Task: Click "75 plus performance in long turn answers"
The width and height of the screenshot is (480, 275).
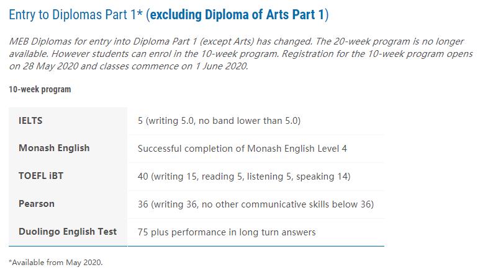Action: [x=227, y=232]
